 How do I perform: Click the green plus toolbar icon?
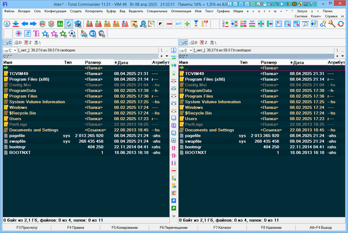point(187,24)
